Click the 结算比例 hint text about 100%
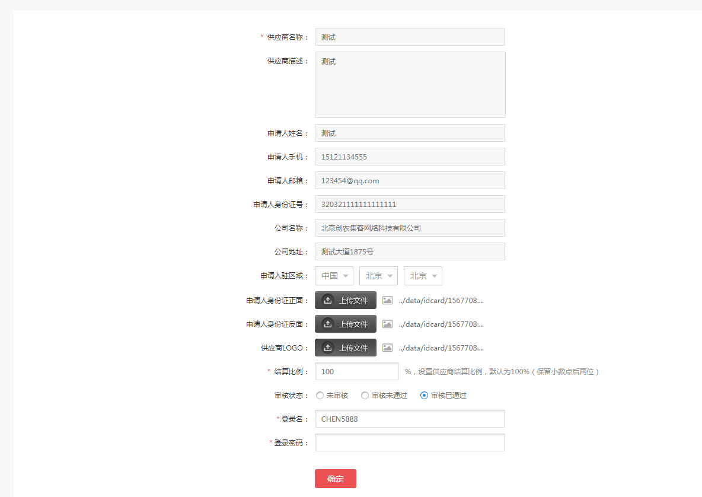This screenshot has width=702, height=497. click(502, 372)
